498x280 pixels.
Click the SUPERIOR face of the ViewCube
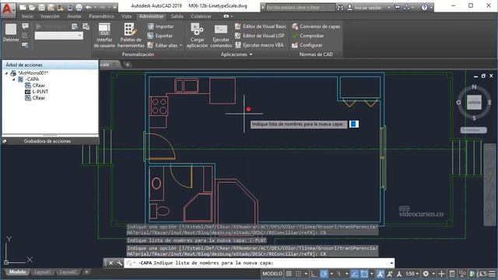pos(474,103)
